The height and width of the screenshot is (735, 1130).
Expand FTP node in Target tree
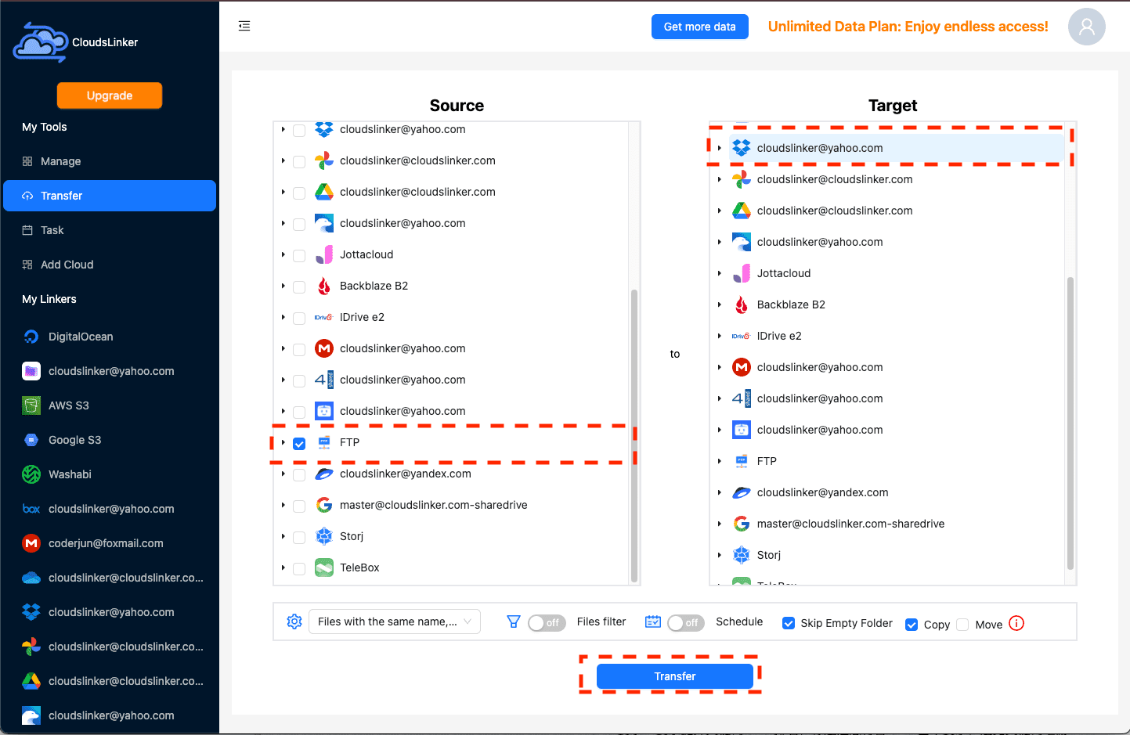(x=719, y=461)
